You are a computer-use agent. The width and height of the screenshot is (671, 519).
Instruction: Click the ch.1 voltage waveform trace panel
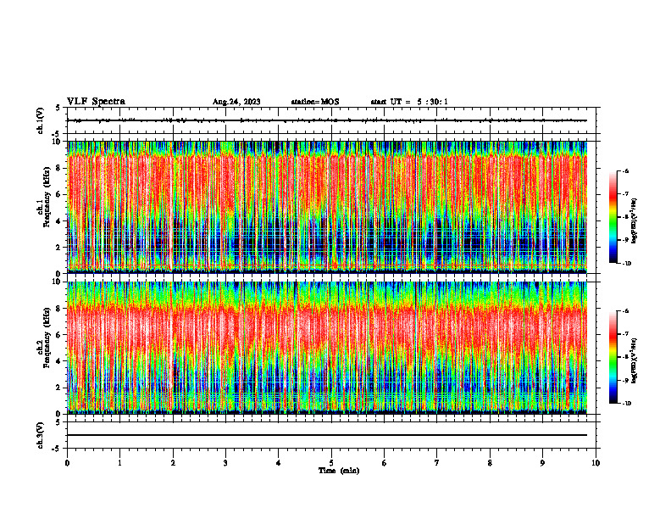(x=331, y=120)
